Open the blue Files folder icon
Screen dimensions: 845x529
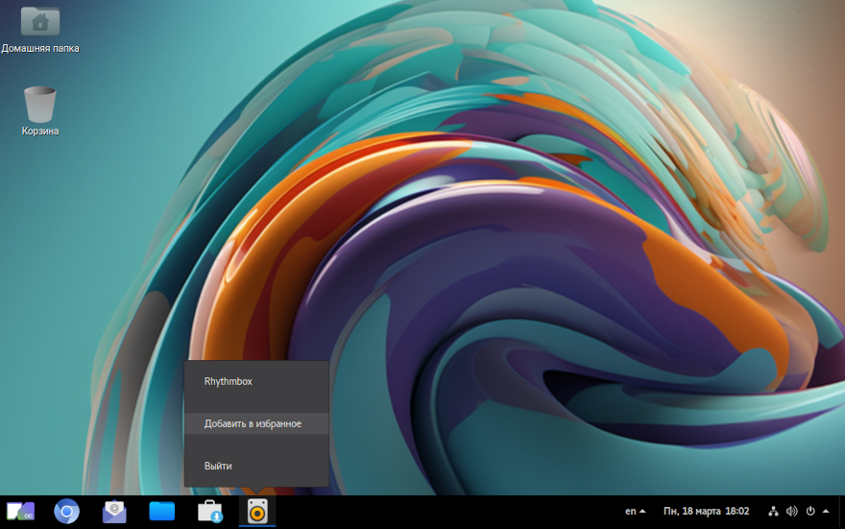162,512
